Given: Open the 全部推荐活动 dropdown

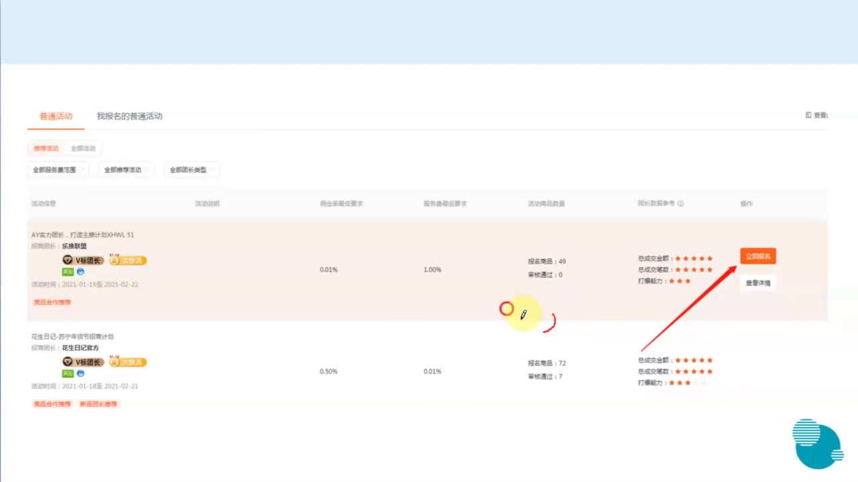Looking at the screenshot, I should pos(127,170).
